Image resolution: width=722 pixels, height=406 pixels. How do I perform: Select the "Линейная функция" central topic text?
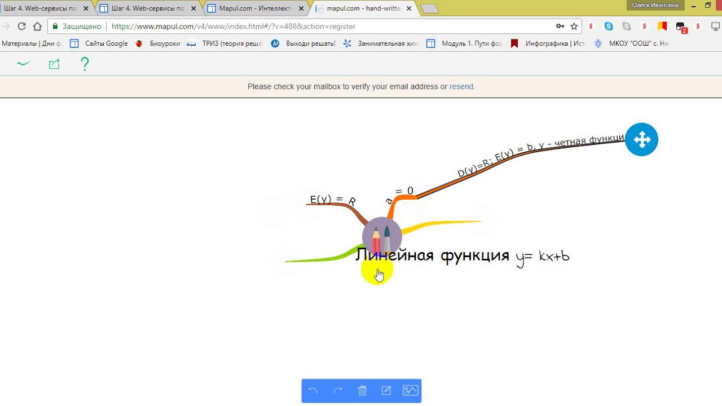[x=433, y=255]
